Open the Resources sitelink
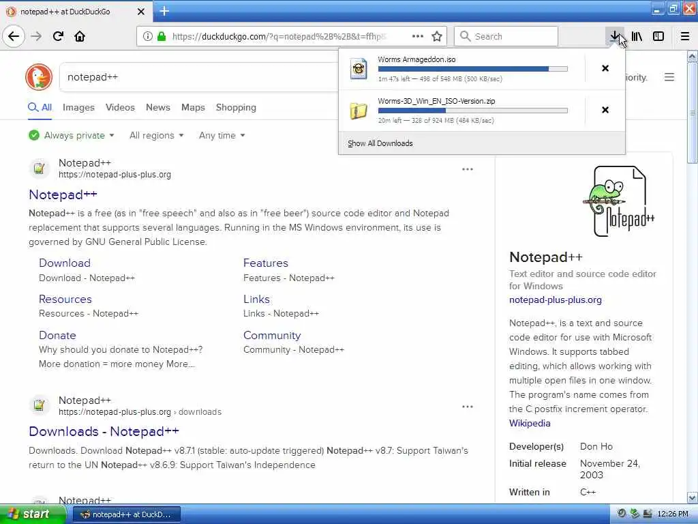 [x=65, y=299]
